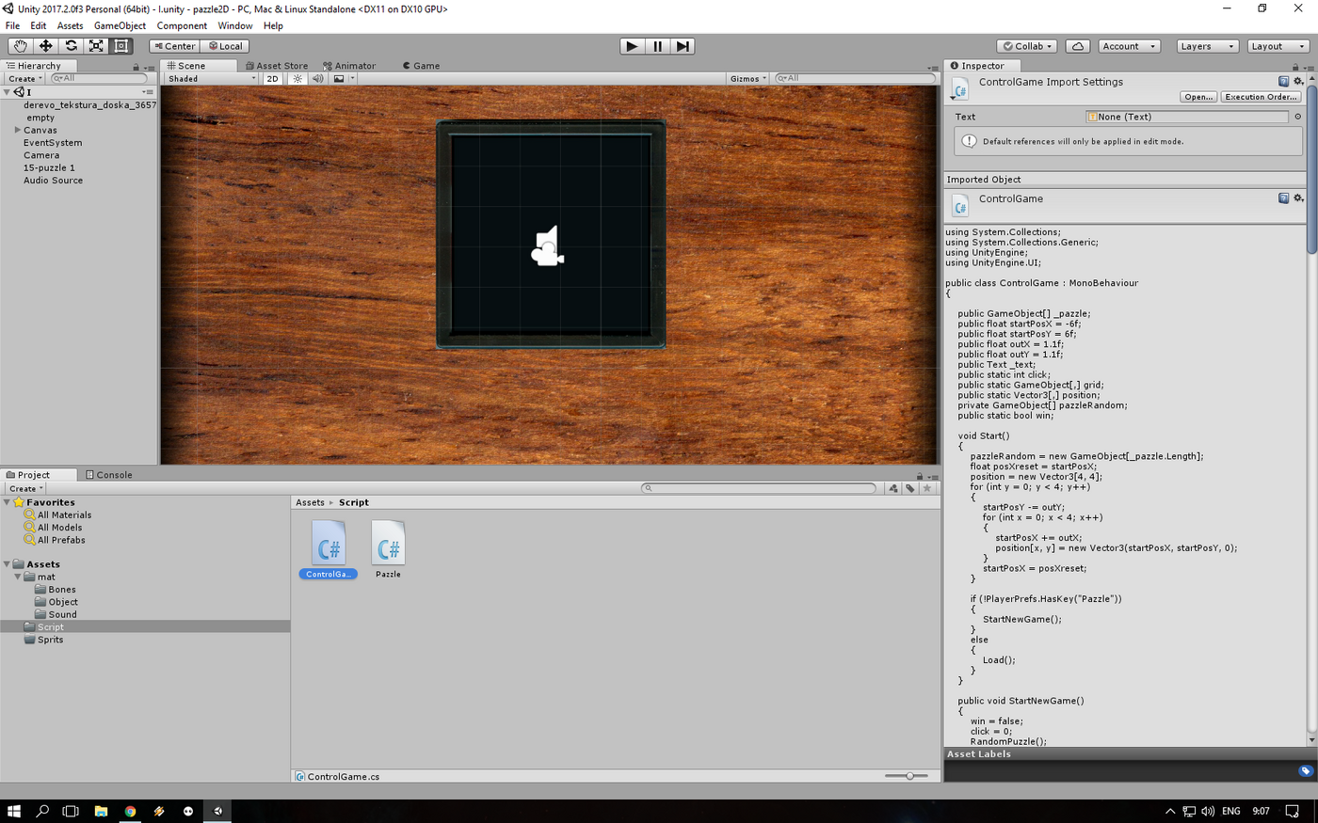Click the Execution Order button
The image size is (1318, 823).
(1261, 97)
